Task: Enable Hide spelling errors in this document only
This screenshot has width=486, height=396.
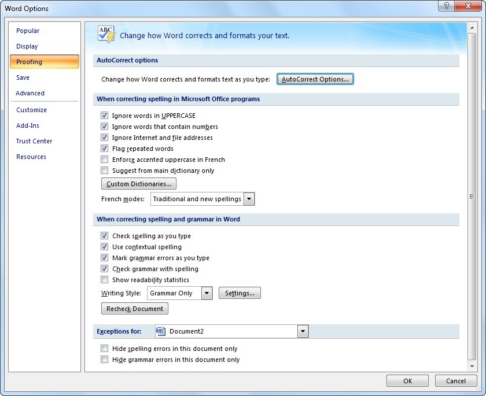Action: (105, 349)
